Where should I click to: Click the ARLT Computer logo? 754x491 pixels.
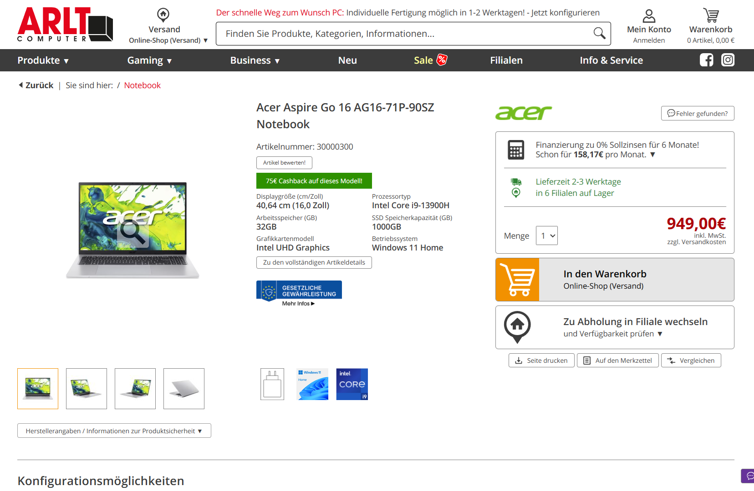point(65,25)
